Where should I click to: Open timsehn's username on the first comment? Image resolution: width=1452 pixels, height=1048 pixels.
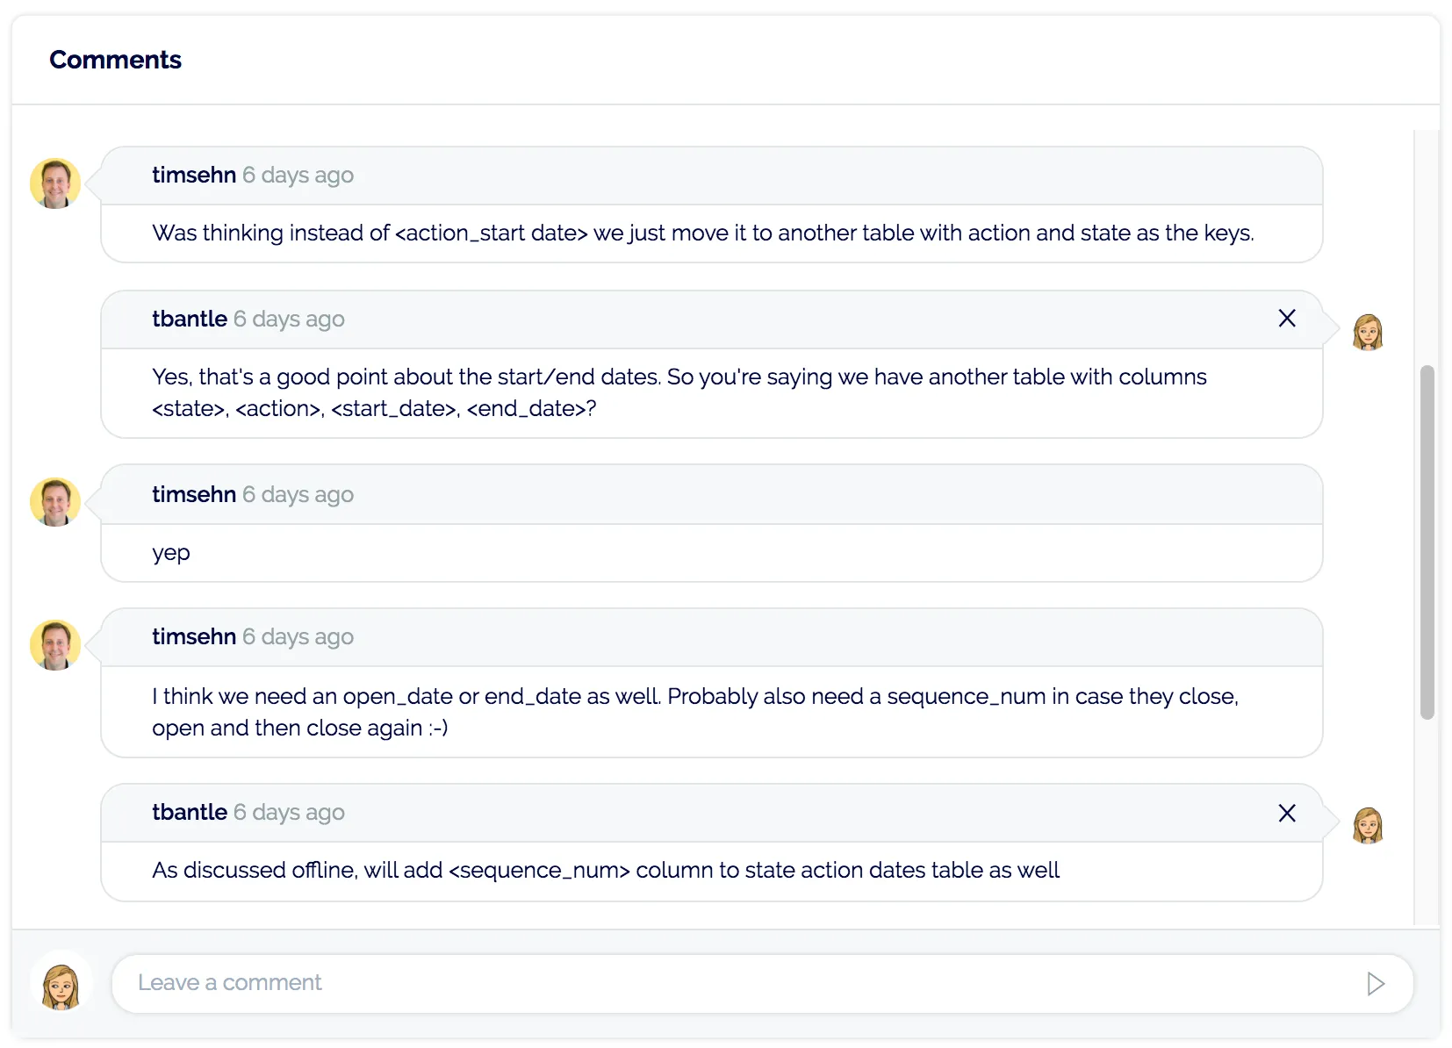194,176
